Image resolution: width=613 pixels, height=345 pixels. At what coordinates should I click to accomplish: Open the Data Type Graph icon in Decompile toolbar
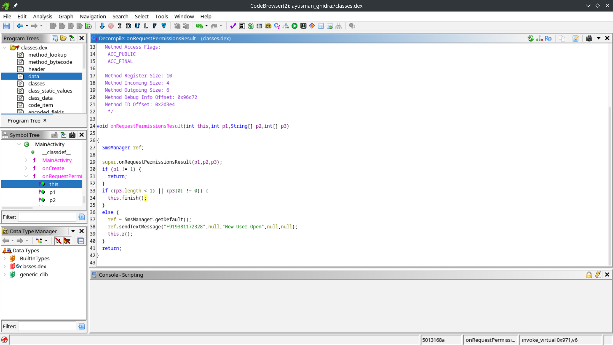pyautogui.click(x=539, y=38)
